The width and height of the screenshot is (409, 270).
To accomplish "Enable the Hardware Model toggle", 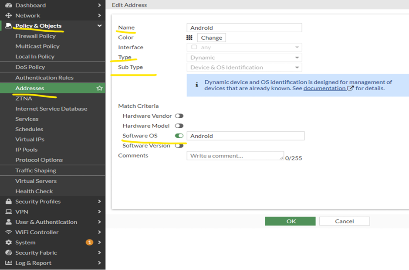I will (x=179, y=126).
